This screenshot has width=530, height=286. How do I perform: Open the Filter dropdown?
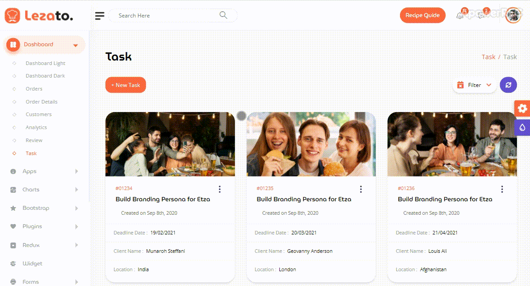(474, 85)
